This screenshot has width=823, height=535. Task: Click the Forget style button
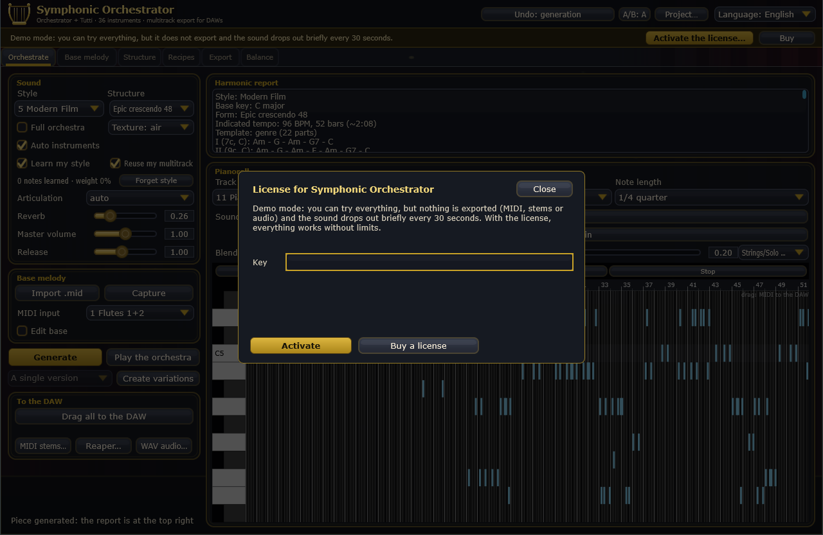(156, 180)
